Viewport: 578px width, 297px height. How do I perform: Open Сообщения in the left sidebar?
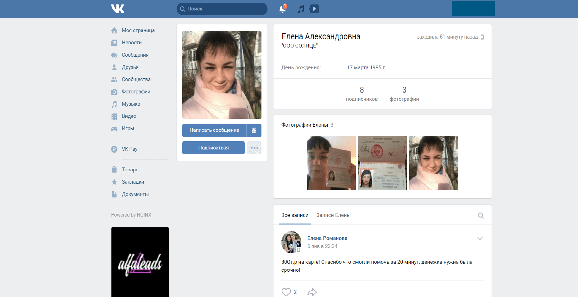click(135, 55)
